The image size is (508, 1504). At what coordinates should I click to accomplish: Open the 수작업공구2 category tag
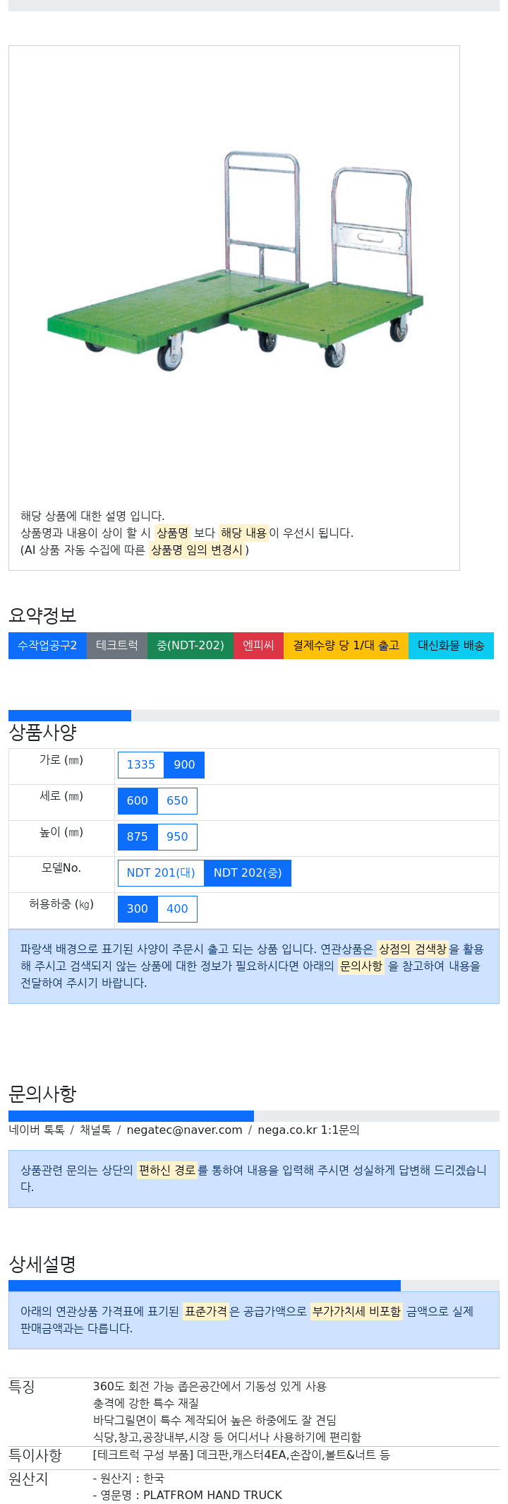pyautogui.click(x=47, y=646)
